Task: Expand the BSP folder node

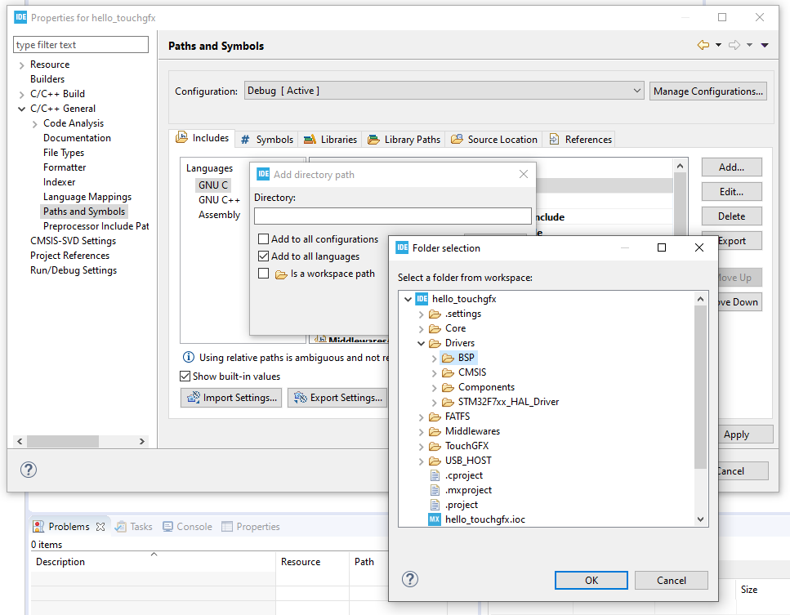Action: pyautogui.click(x=434, y=358)
